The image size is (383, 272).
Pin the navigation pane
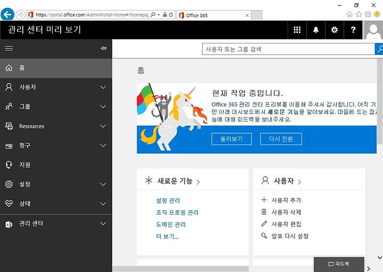point(103,48)
